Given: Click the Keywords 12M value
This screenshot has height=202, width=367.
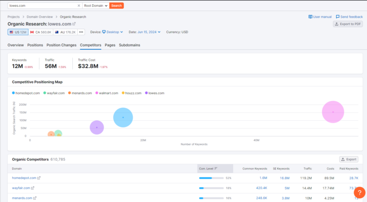Looking at the screenshot, I should coord(18,67).
